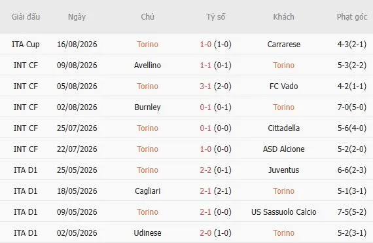Click the Giải đấu column header

(26, 17)
